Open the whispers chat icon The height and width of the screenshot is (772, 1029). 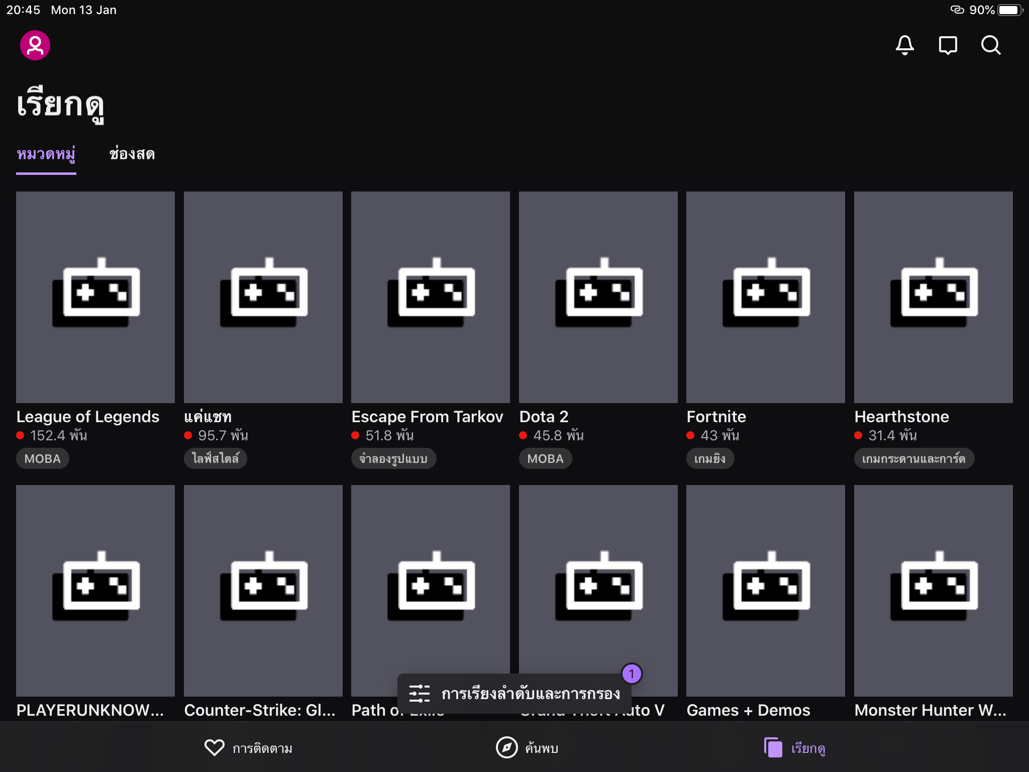point(948,45)
